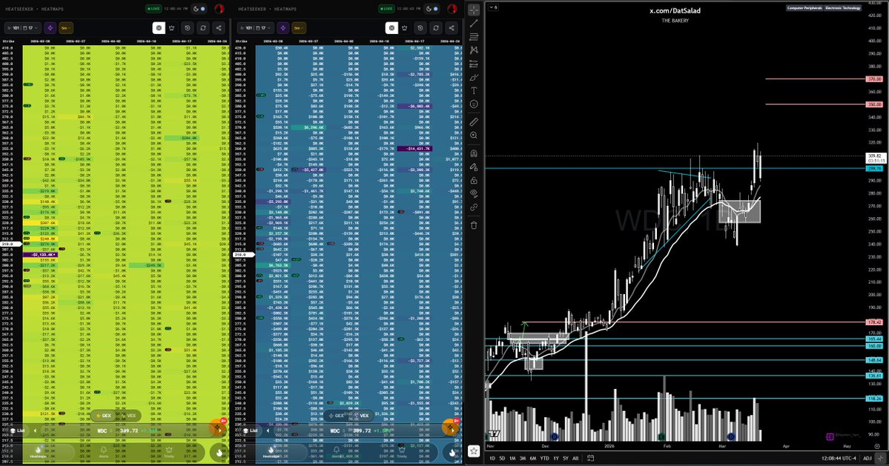The image size is (889, 466).
Task: Click the share icon in left heatmap toolbar
Action: click(218, 27)
